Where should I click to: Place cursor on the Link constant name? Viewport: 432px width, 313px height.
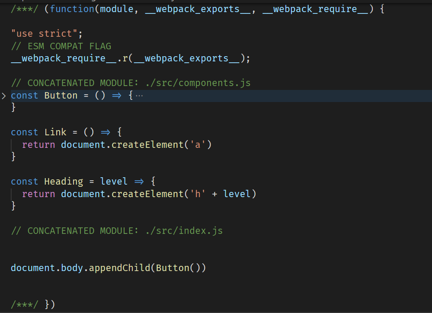coord(55,132)
